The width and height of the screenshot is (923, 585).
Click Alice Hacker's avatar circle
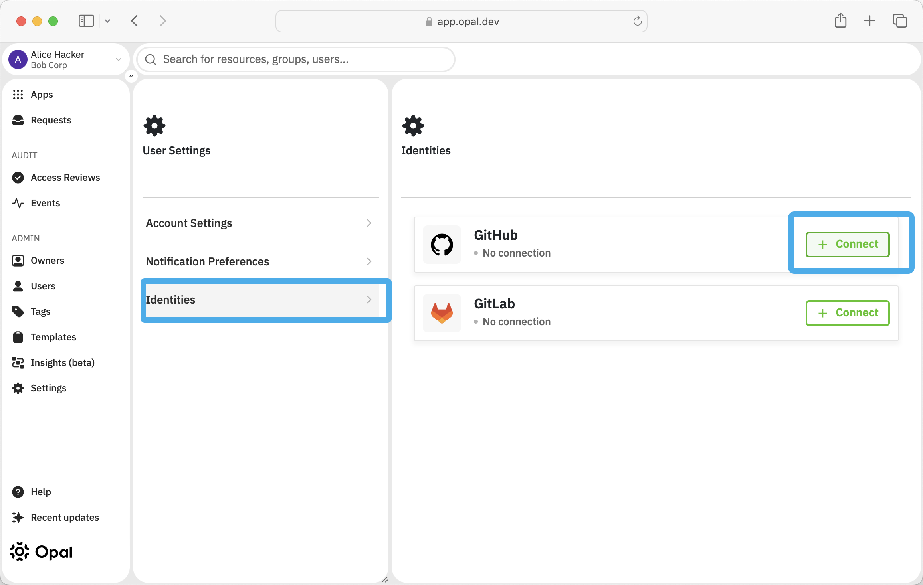pyautogui.click(x=18, y=60)
